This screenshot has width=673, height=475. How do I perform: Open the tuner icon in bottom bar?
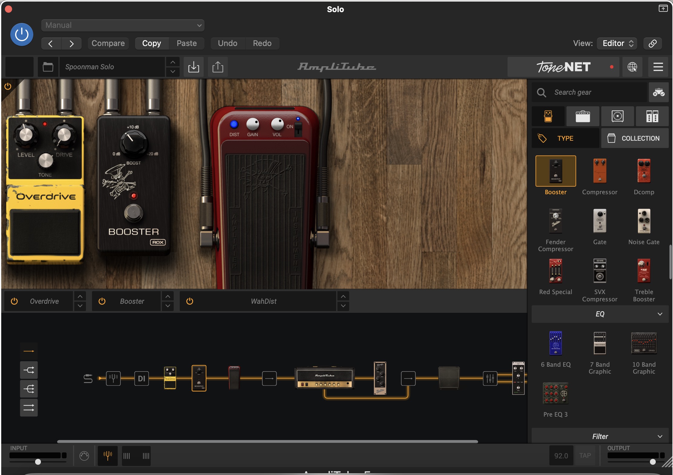click(108, 456)
